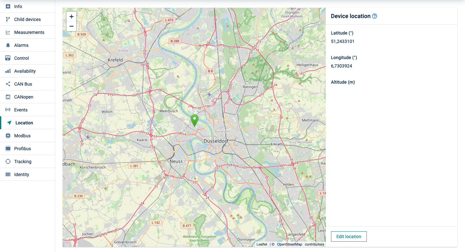The image size is (465, 252).
Task: Click the Erkrath label on map
Action: click(x=277, y=144)
